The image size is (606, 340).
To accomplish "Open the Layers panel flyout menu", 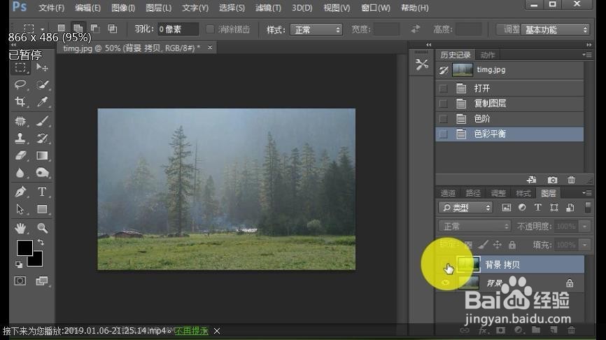I will click(586, 193).
